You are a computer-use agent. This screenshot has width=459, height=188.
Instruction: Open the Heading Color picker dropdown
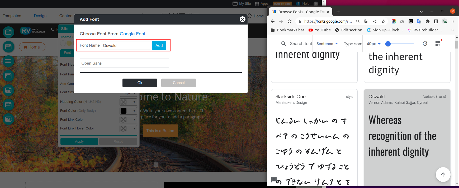(128, 102)
